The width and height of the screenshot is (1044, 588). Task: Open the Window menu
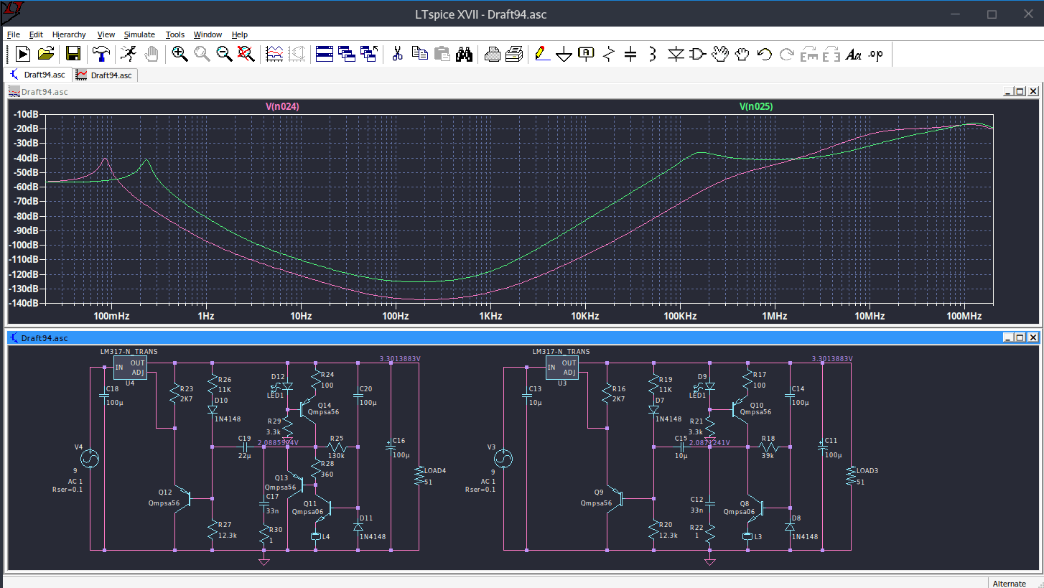pos(208,34)
